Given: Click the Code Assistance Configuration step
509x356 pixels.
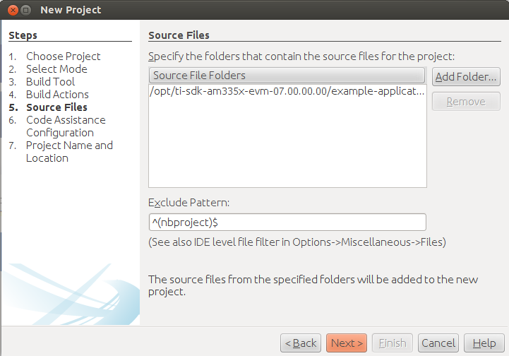Looking at the screenshot, I should tap(65, 126).
